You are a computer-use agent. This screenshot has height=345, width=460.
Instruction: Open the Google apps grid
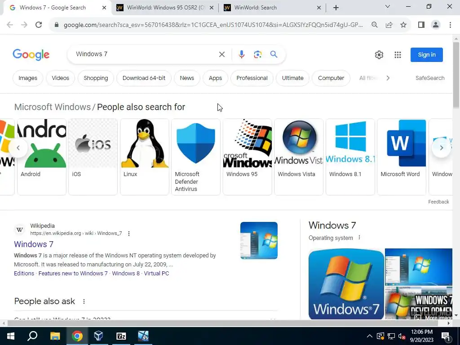pyautogui.click(x=398, y=54)
